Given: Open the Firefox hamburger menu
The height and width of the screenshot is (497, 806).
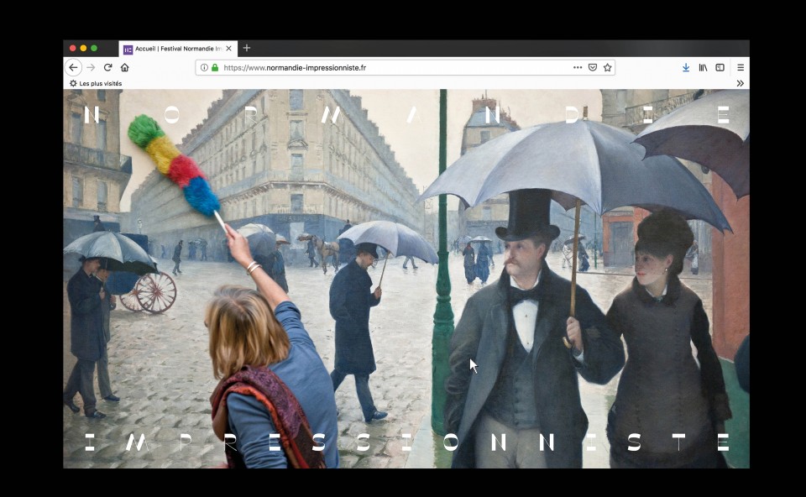Looking at the screenshot, I should click(x=741, y=67).
